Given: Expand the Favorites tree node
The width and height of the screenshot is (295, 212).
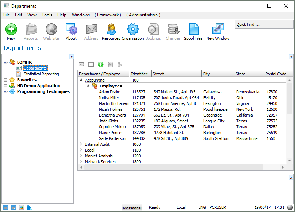Looking at the screenshot, I should point(5,80).
